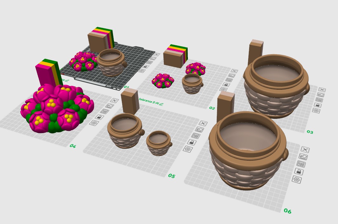Auto-orient objects on plate 06
This screenshot has height=224, width=338.
(x=303, y=157)
